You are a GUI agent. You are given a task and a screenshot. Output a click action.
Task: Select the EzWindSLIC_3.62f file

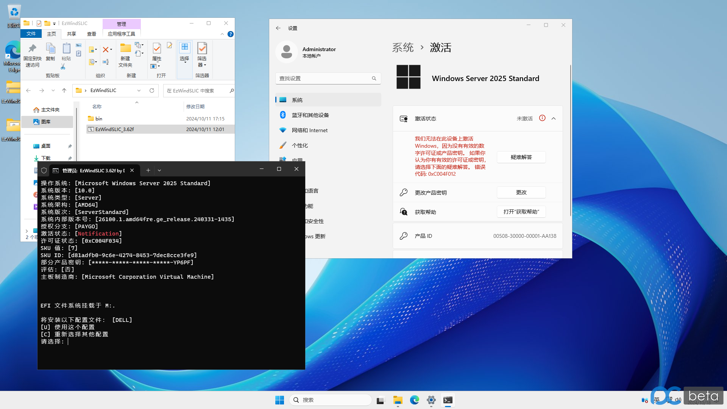(160, 129)
